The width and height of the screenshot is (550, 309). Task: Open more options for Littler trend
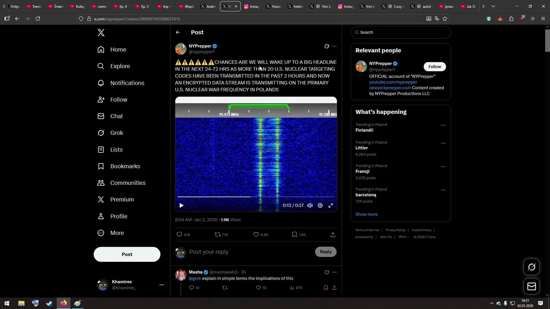coord(443,143)
